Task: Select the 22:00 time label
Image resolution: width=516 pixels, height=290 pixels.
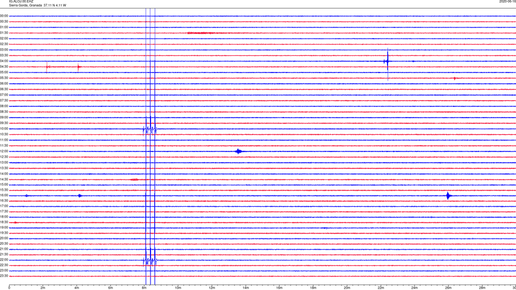Action: click(4, 260)
